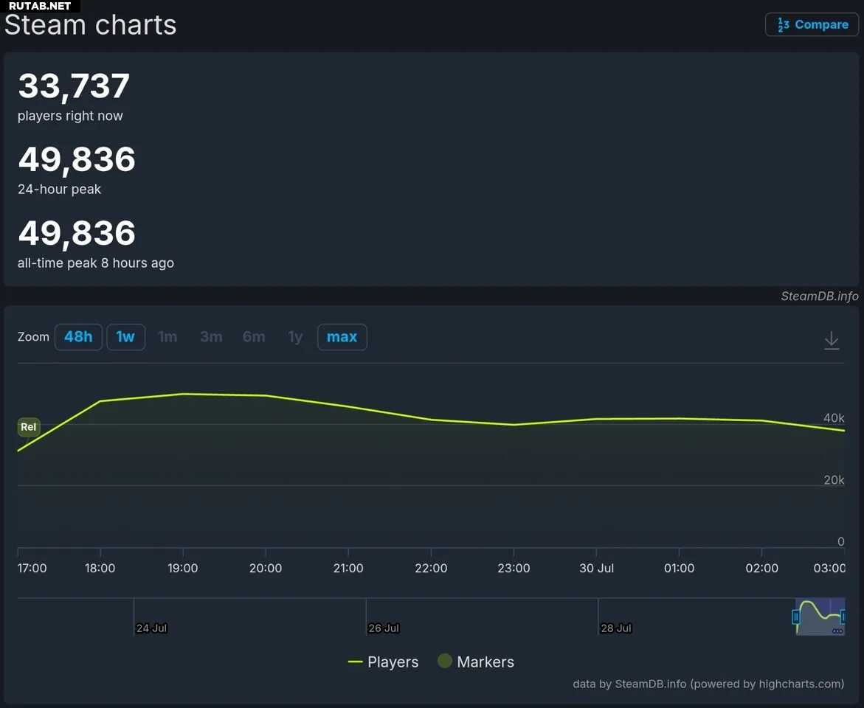864x708 pixels.
Task: Choose the 1y zoom option
Action: [295, 336]
